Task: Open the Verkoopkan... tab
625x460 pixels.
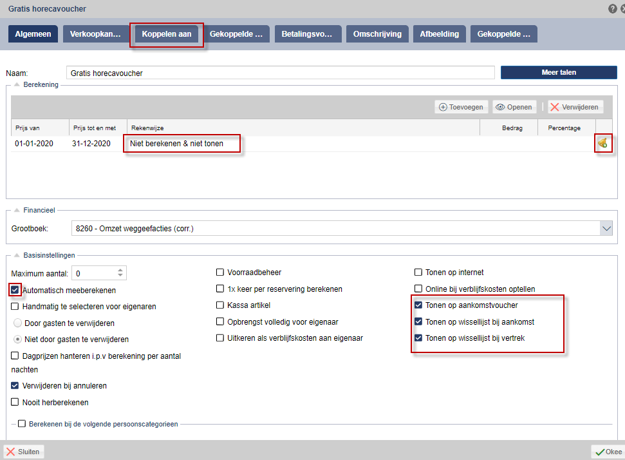Action: point(95,34)
